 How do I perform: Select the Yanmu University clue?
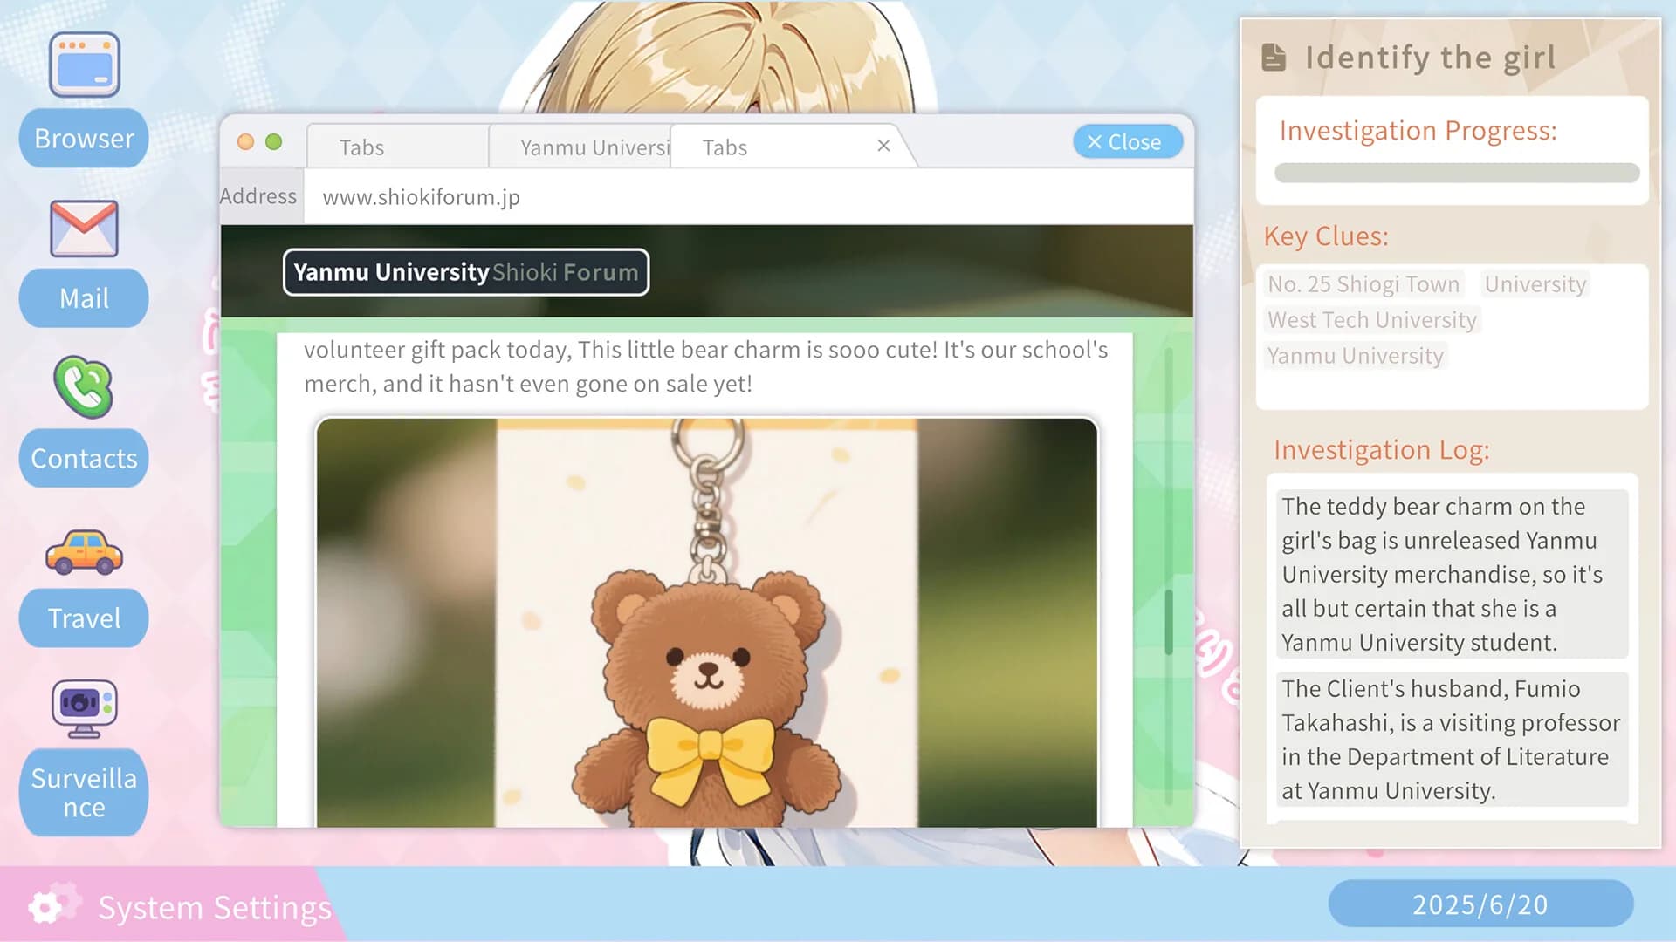(x=1355, y=356)
